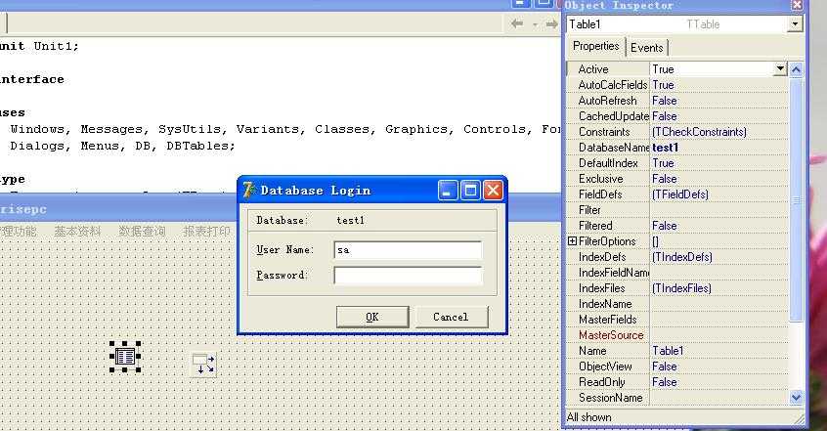Switch to the Properties tab
Image resolution: width=827 pixels, height=431 pixels.
pos(595,47)
